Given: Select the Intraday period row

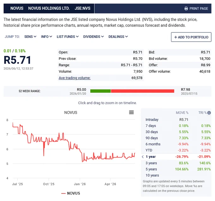Looking at the screenshot, I should click(x=176, y=120).
